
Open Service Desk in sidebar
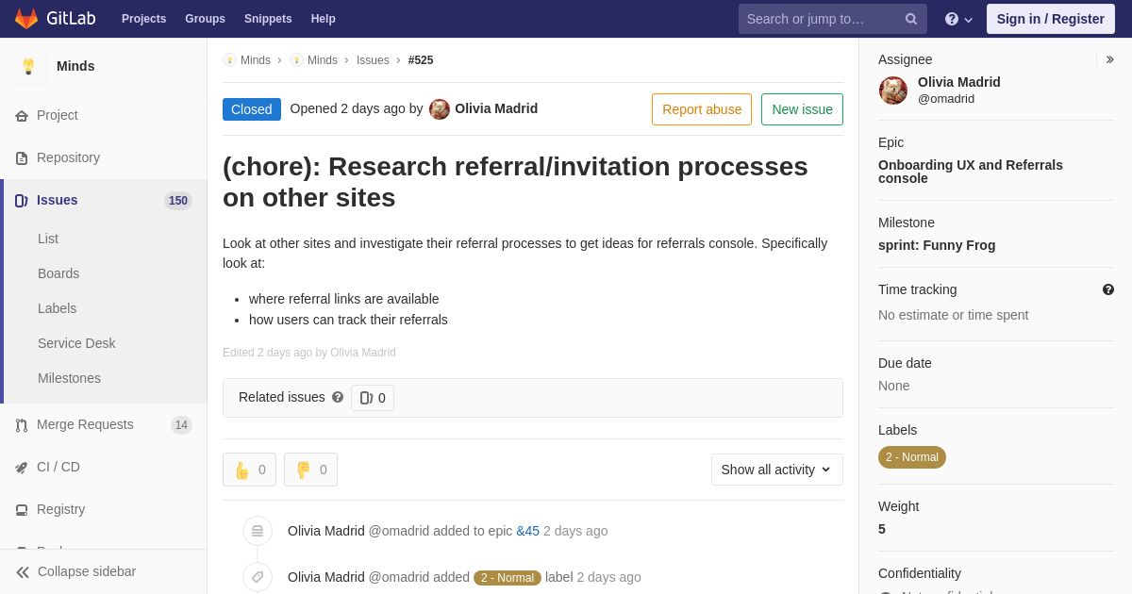click(76, 343)
